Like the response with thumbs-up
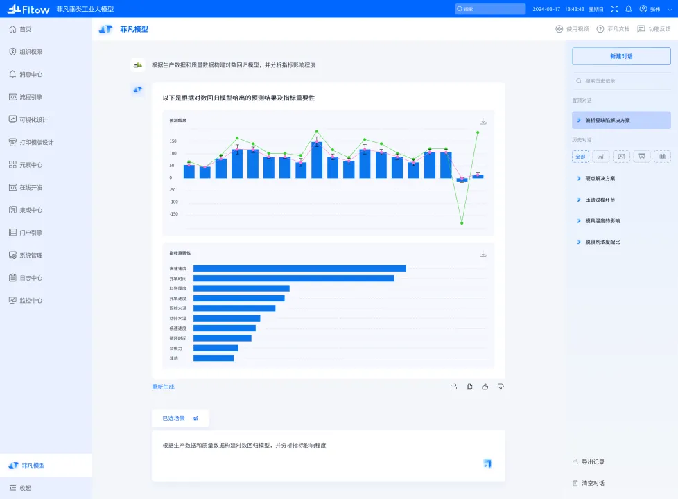The height and width of the screenshot is (499, 678). pyautogui.click(x=485, y=387)
